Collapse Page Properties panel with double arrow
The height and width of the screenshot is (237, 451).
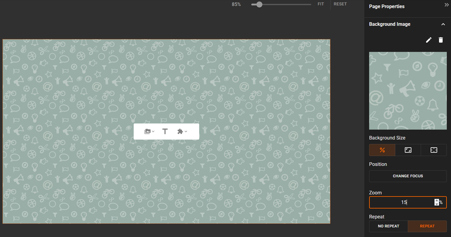(447, 5)
